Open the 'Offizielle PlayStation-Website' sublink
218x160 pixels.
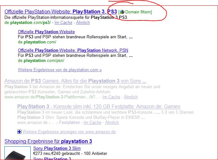[x=46, y=32]
